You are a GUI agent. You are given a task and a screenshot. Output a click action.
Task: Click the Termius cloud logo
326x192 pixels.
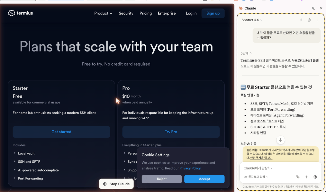[x=11, y=13]
